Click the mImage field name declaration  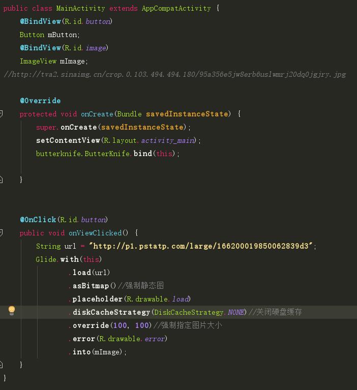[x=74, y=62]
